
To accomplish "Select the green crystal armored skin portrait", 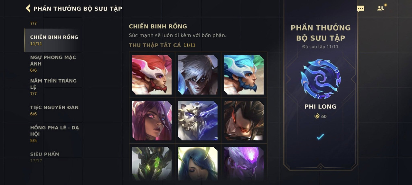I will click(152, 163).
